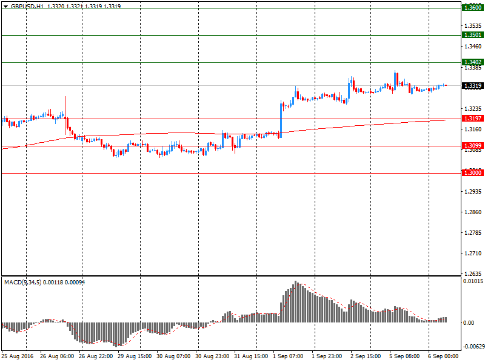Select the 1.3460 price scale value
Image resolution: width=485 pixels, height=363 pixels.
[x=473, y=47]
